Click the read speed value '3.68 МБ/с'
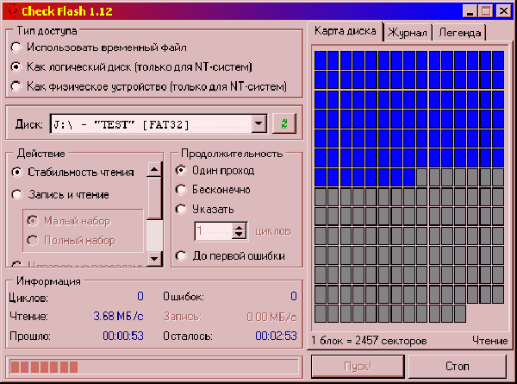 click(x=118, y=317)
